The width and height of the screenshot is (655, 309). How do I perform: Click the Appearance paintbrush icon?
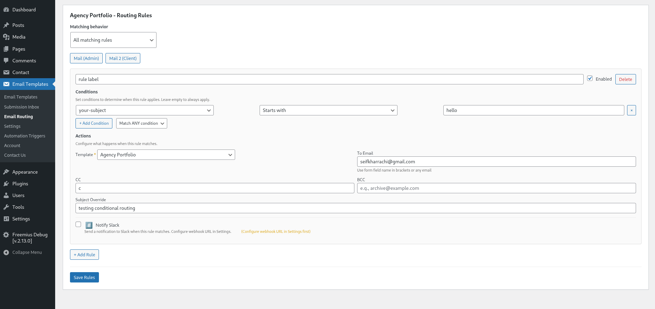point(6,172)
